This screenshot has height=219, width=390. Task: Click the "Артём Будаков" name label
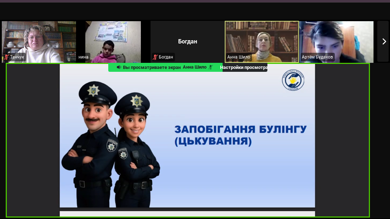[x=317, y=57]
